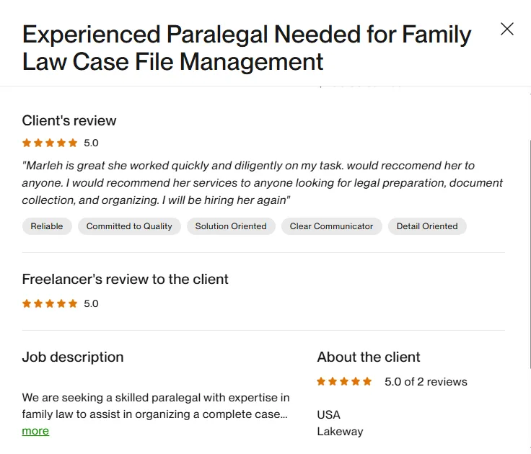Click the USA country text
This screenshot has height=454, width=531.
[x=328, y=414]
